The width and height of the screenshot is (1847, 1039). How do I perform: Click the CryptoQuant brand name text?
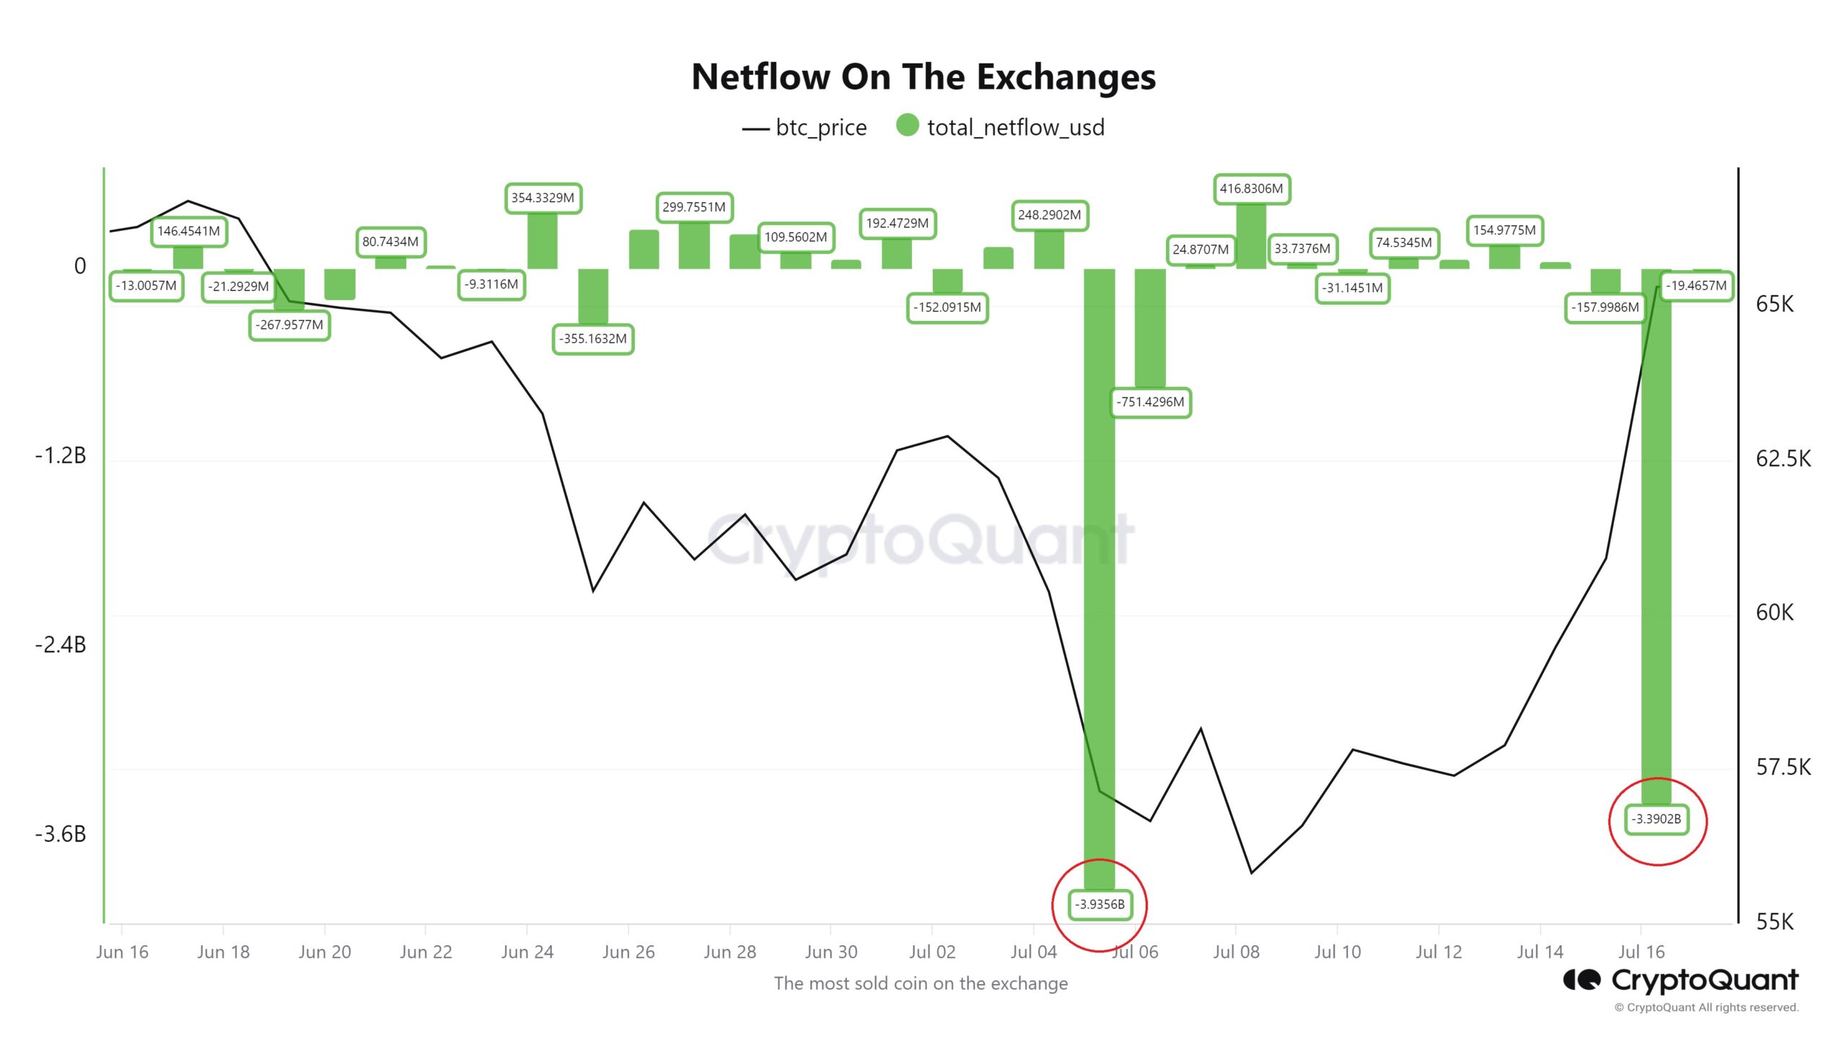(1705, 980)
